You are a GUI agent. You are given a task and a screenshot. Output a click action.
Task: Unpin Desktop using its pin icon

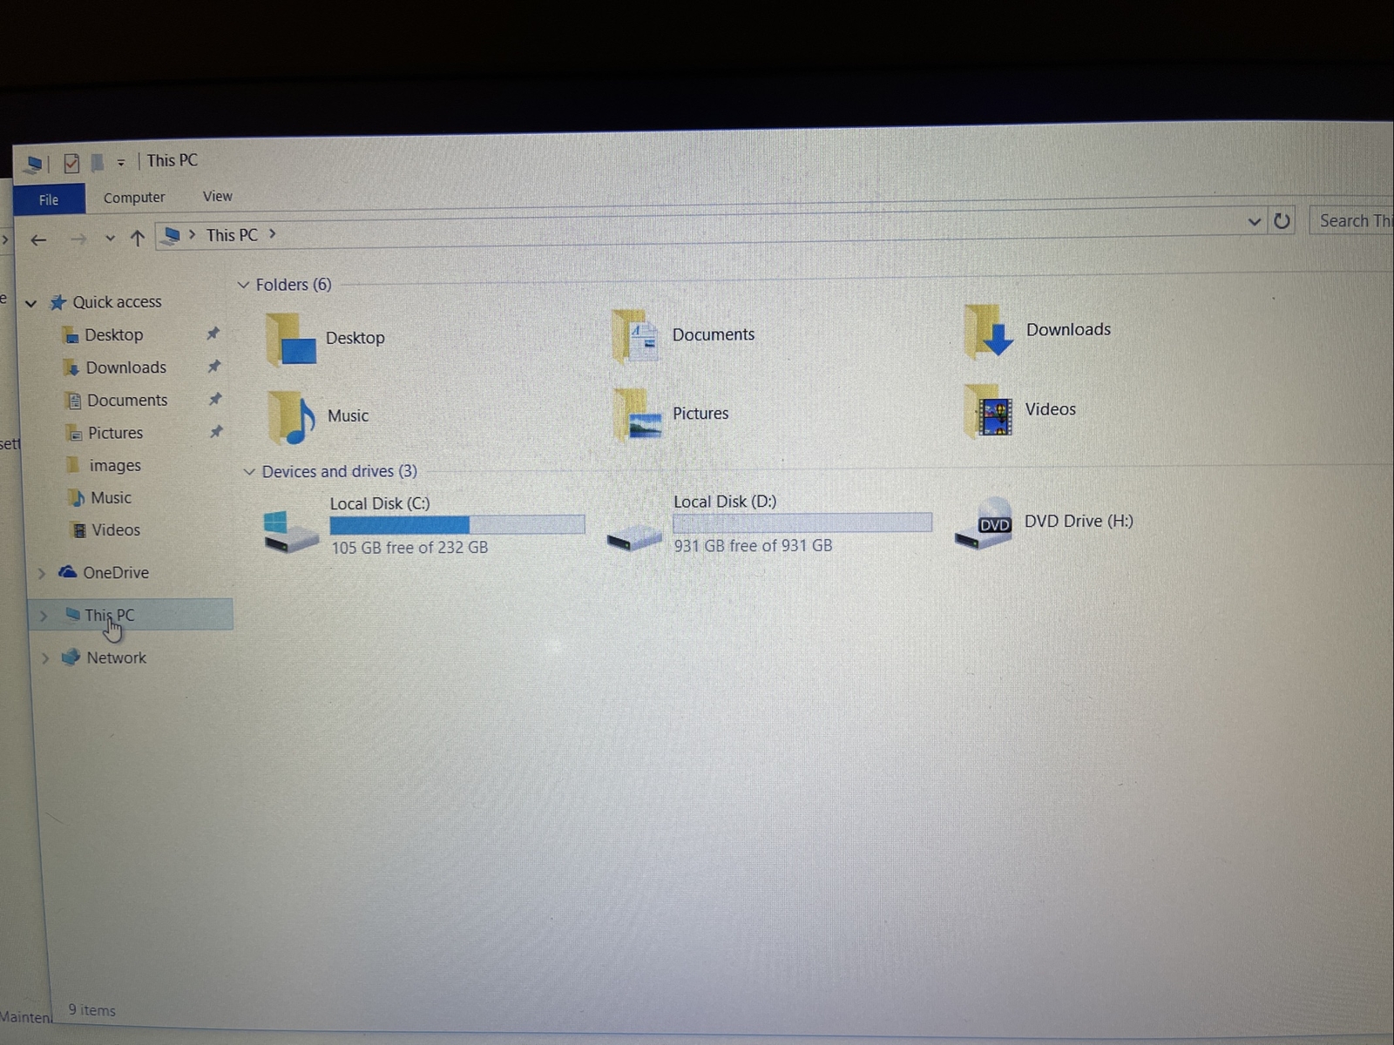click(x=213, y=334)
